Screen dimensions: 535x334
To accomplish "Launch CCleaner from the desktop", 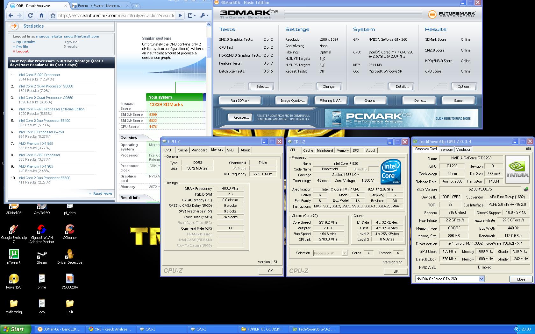I will pyautogui.click(x=70, y=232).
